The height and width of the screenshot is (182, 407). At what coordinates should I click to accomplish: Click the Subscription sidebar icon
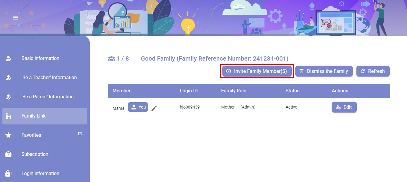pyautogui.click(x=9, y=154)
